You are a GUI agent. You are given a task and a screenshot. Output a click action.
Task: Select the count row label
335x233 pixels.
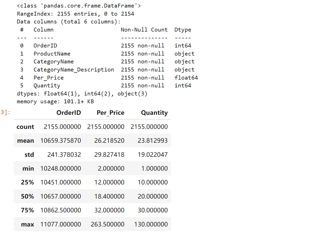25,127
